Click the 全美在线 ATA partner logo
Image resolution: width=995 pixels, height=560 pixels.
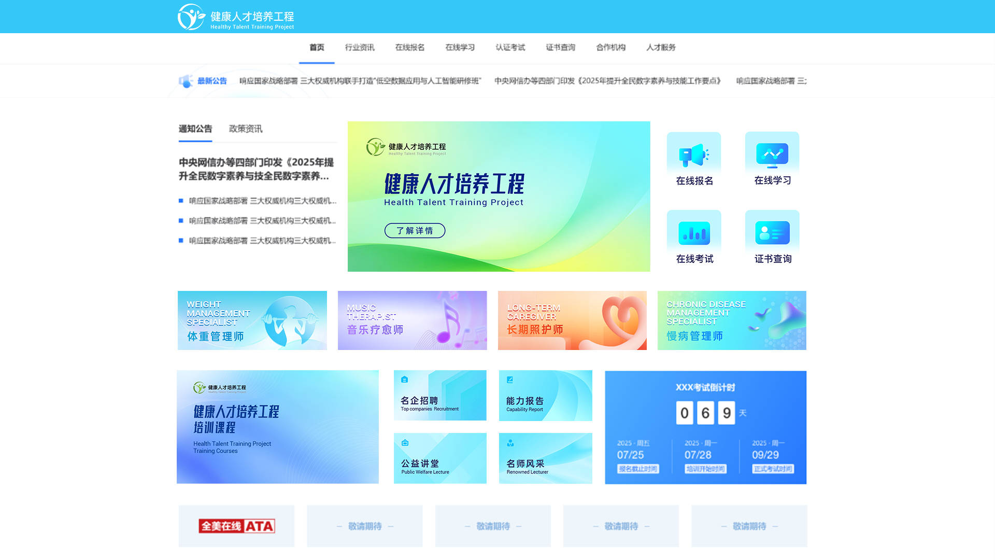pos(236,526)
